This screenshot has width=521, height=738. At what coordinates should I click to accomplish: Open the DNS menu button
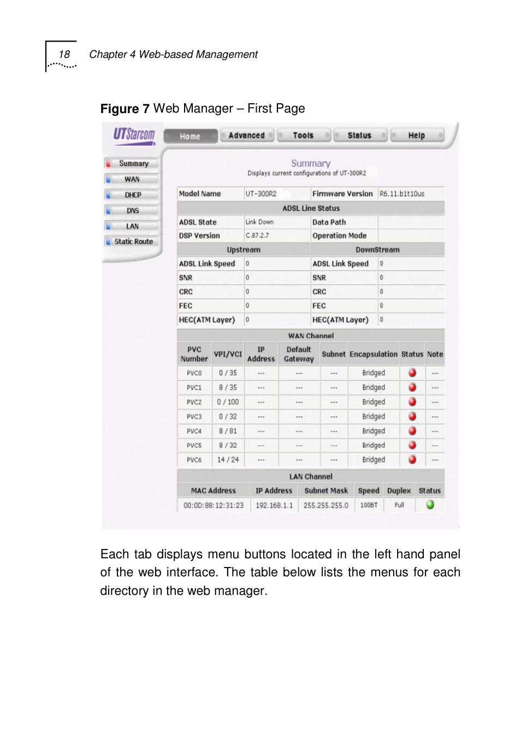tap(132, 210)
